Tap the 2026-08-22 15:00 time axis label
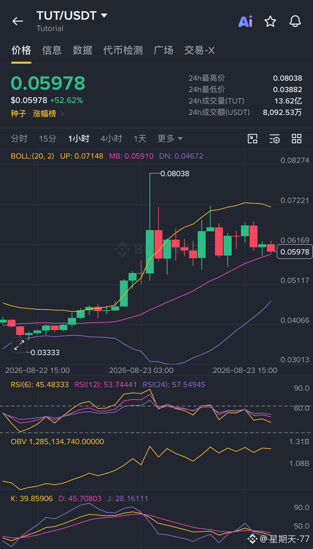 (37, 370)
